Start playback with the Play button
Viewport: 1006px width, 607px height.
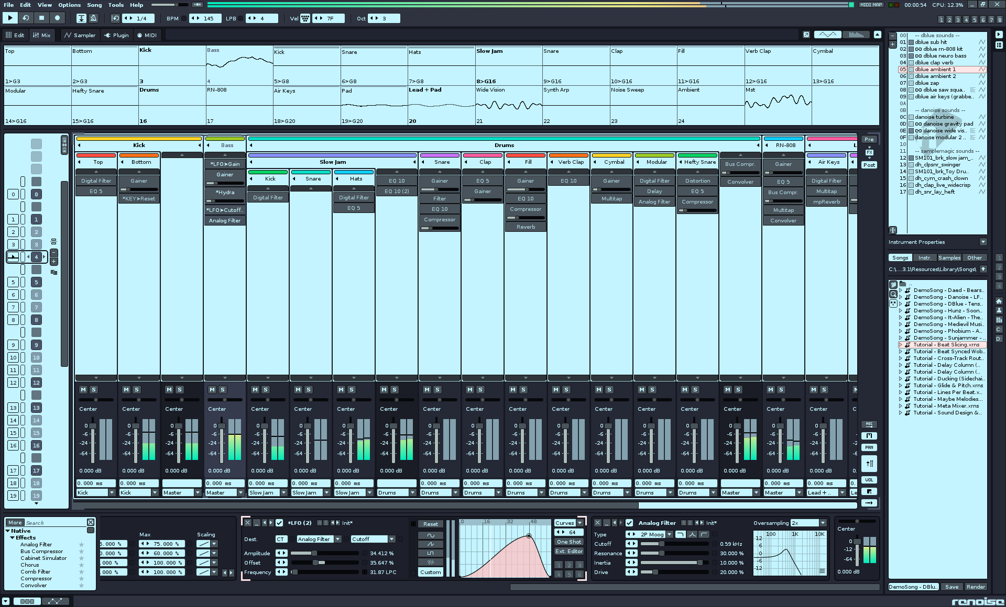tap(10, 18)
